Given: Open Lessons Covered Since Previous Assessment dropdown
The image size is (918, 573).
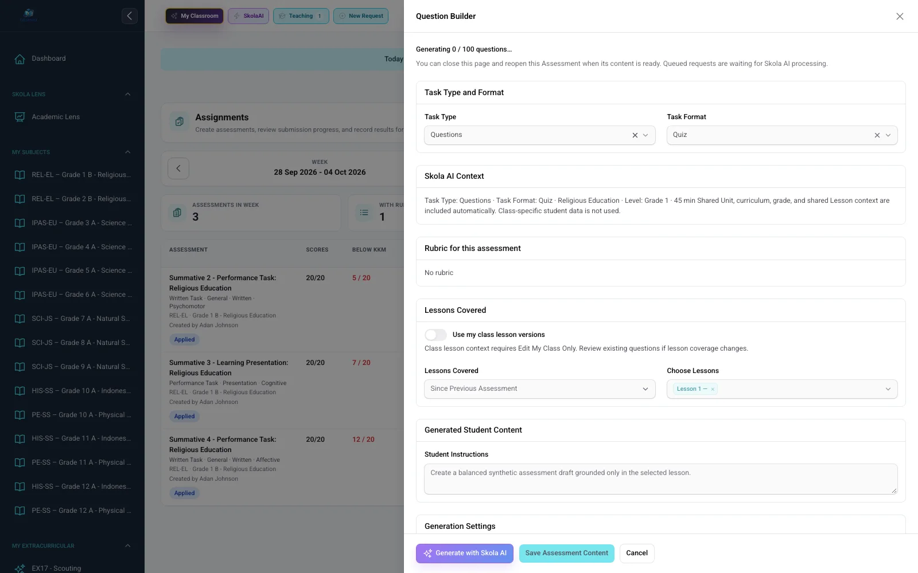Looking at the screenshot, I should [x=539, y=388].
